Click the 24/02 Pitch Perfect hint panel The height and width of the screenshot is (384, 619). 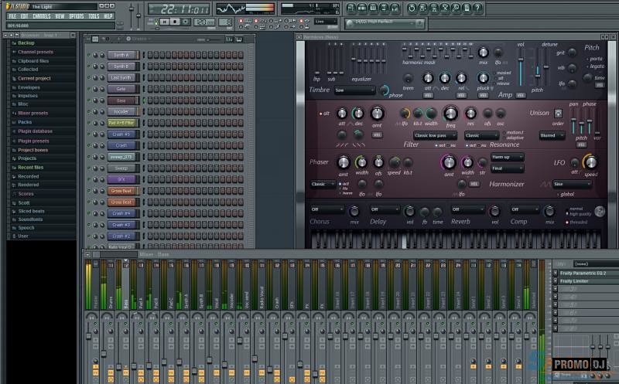(x=385, y=24)
